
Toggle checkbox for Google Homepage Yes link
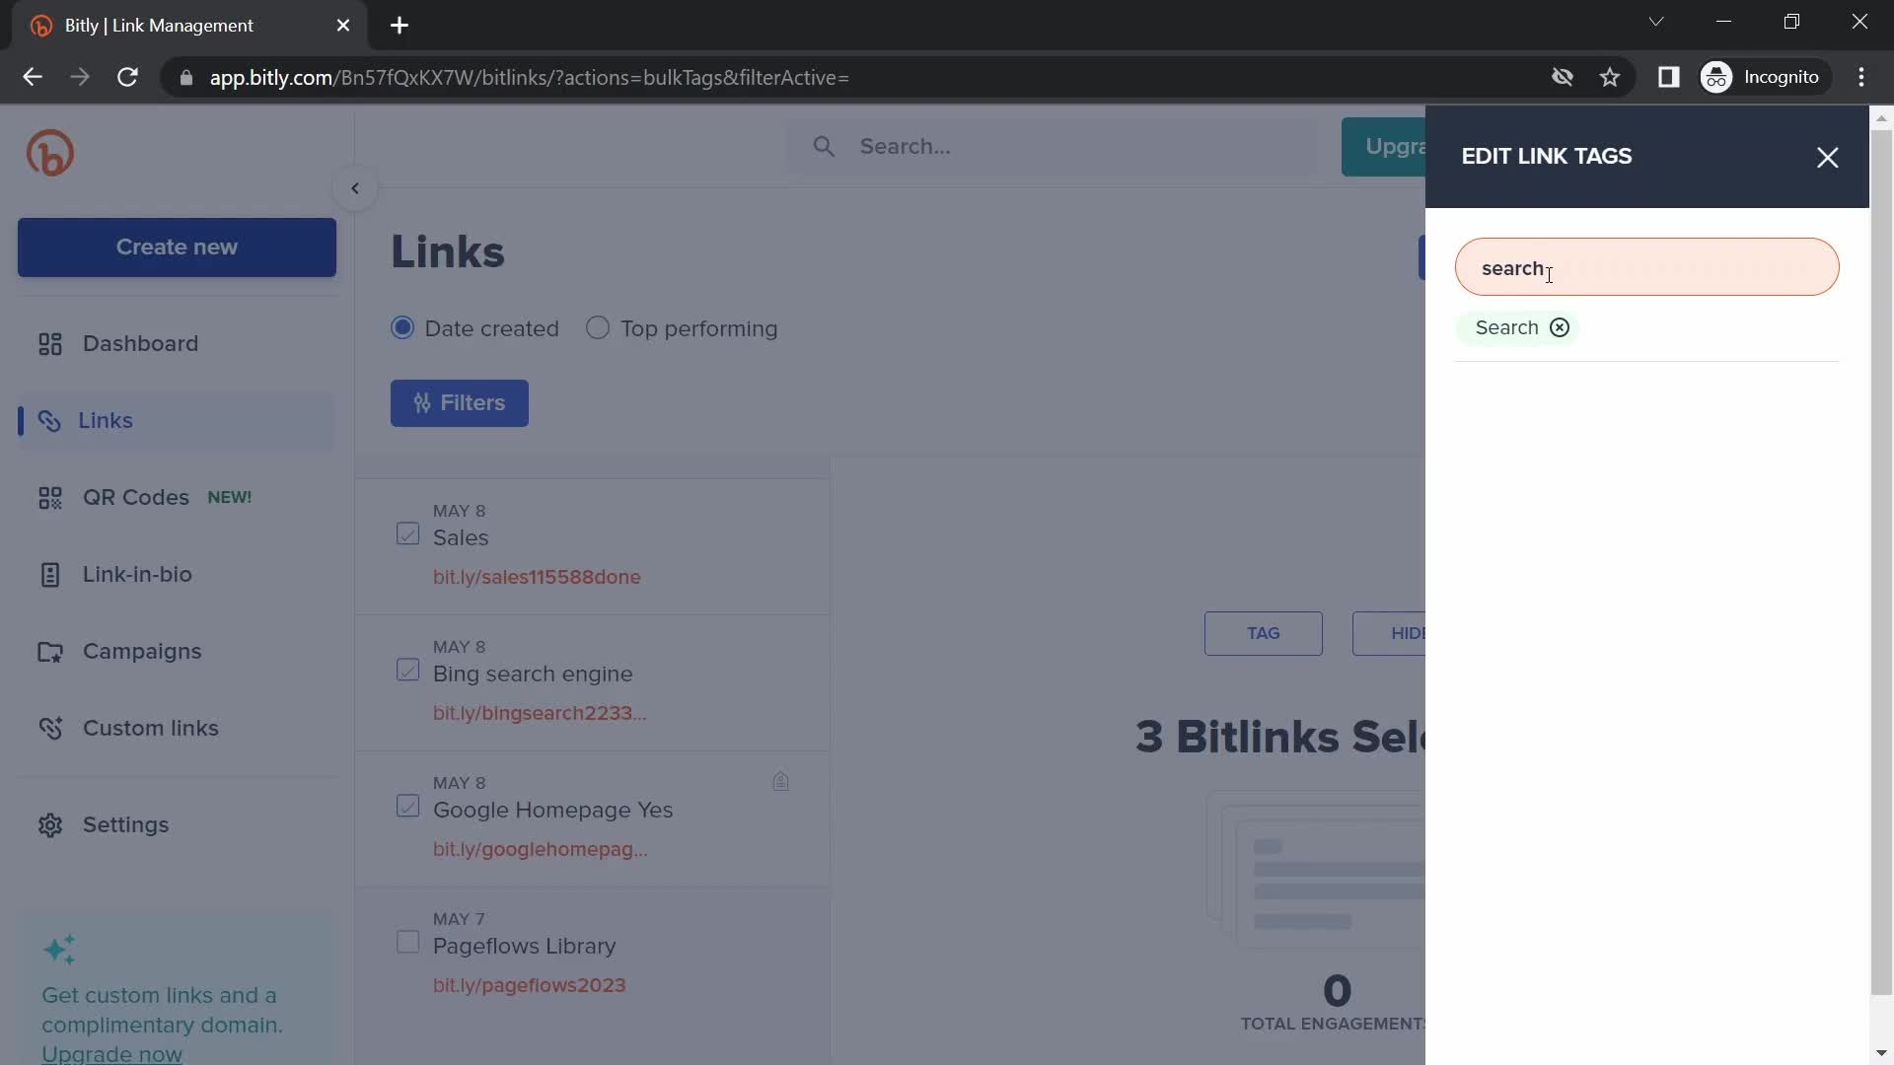point(408,807)
